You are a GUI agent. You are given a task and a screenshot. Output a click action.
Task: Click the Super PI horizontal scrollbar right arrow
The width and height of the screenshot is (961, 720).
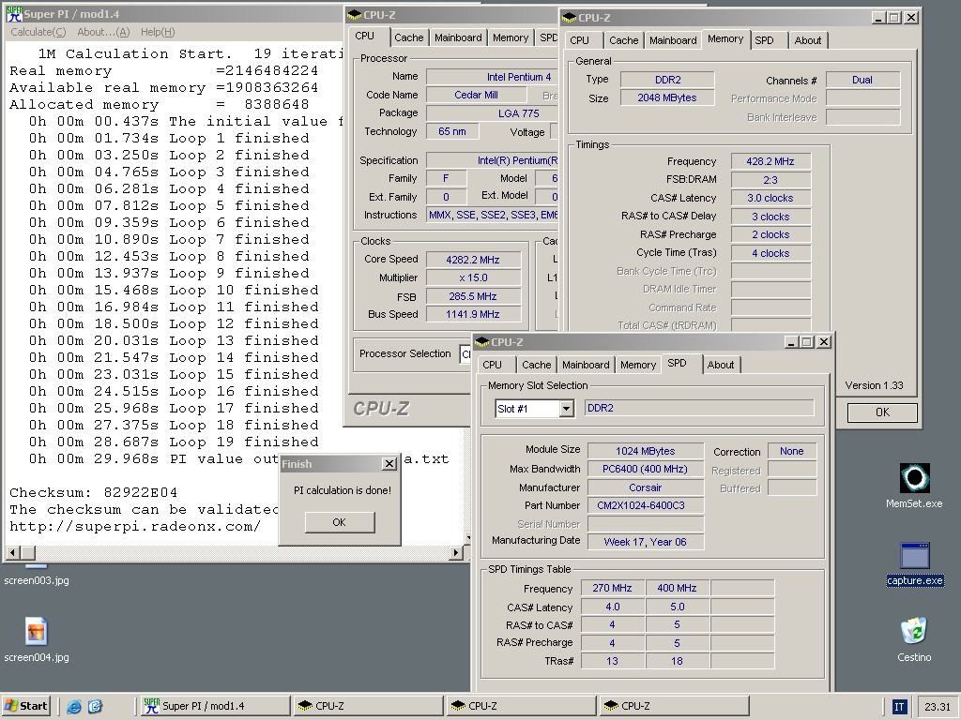pos(457,553)
